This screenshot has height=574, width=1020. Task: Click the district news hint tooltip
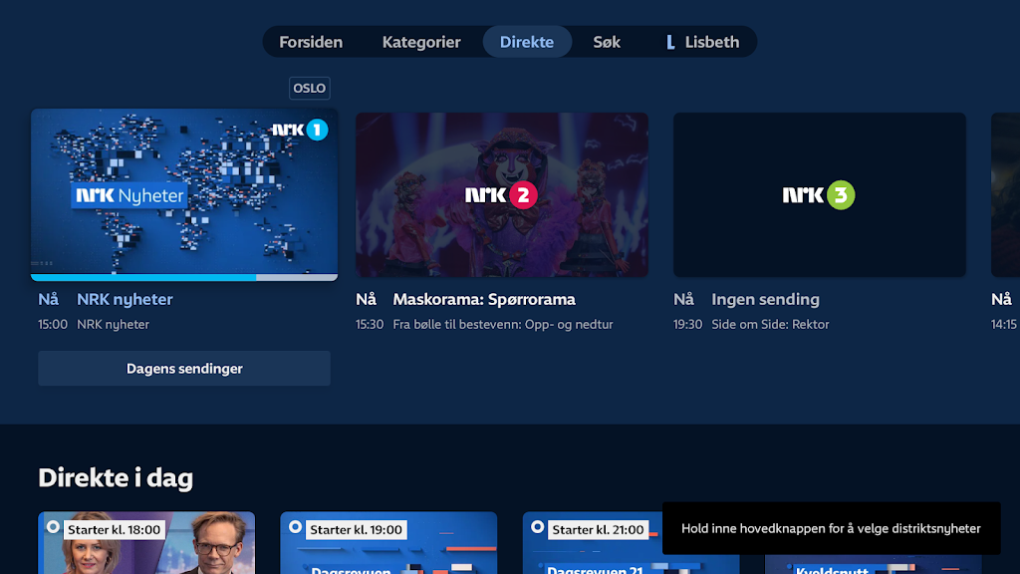[x=831, y=528]
